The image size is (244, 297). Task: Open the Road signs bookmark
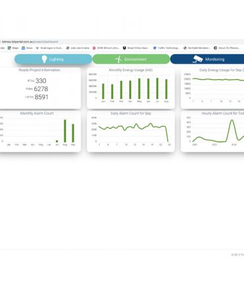click(x=49, y=48)
